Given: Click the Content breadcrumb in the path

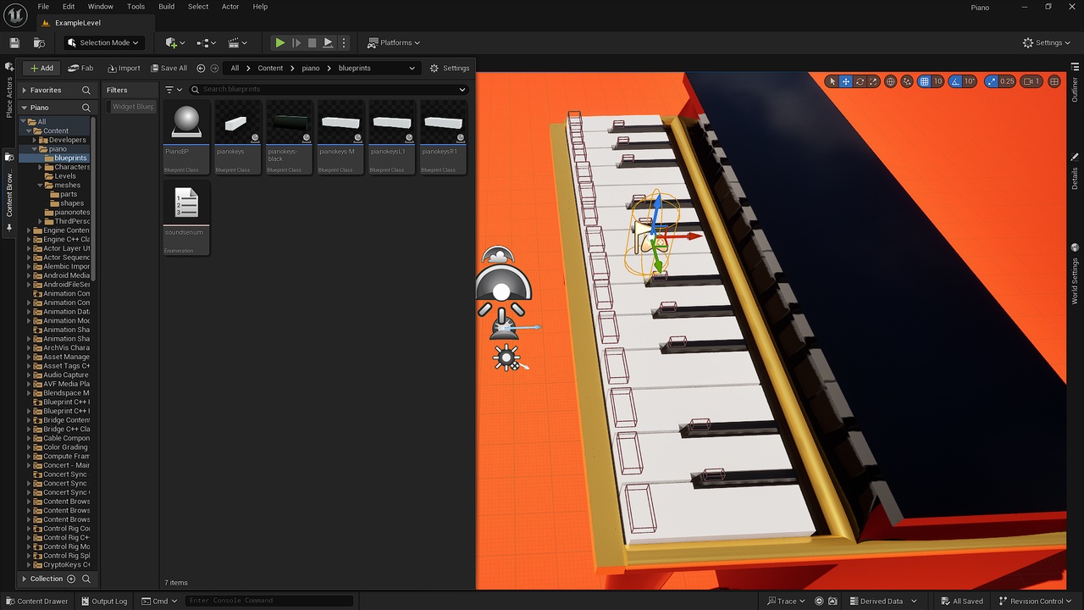Looking at the screenshot, I should click(270, 68).
